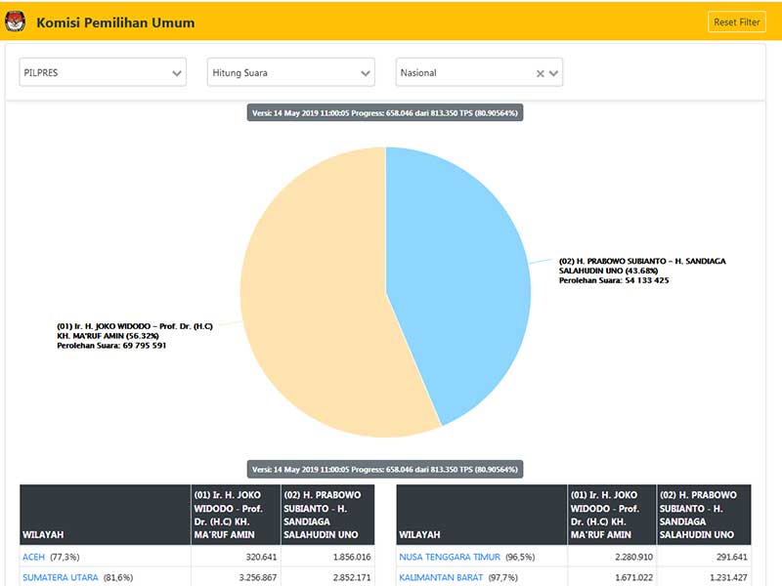Click the KPU garuda logo icon
The image size is (782, 586).
[x=16, y=21]
